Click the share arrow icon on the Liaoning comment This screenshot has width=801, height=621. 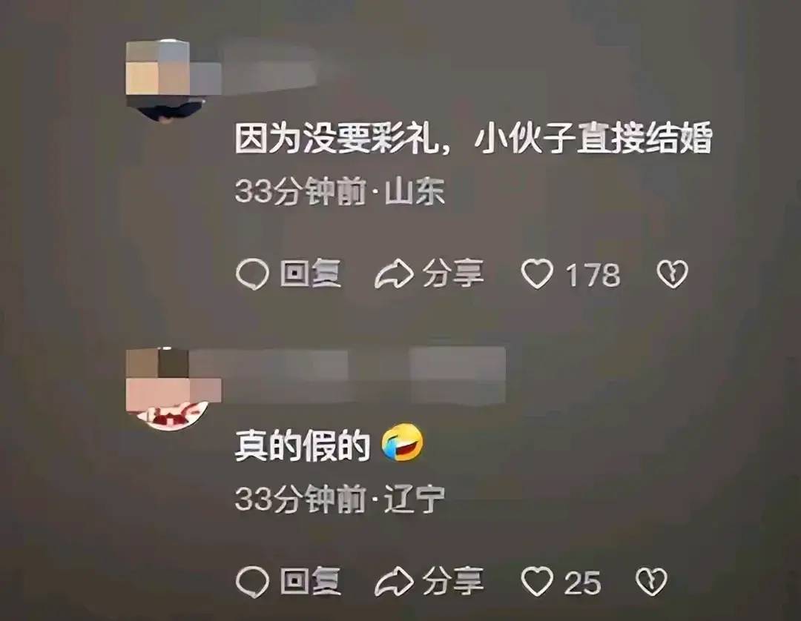pos(394,582)
